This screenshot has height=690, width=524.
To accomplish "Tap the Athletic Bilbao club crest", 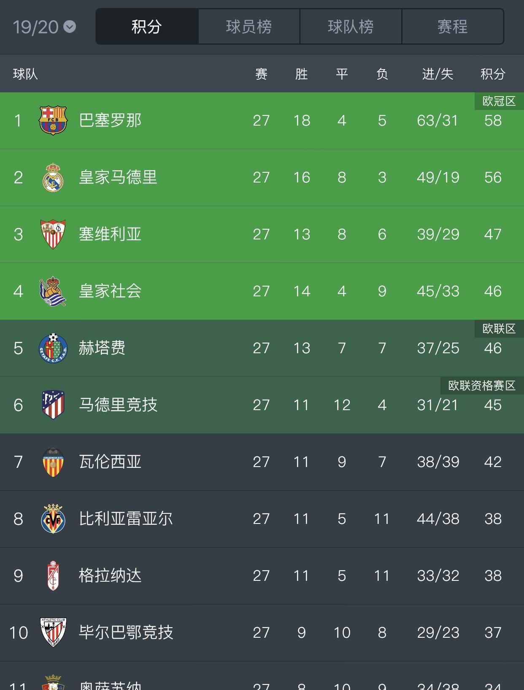I will [x=53, y=633].
